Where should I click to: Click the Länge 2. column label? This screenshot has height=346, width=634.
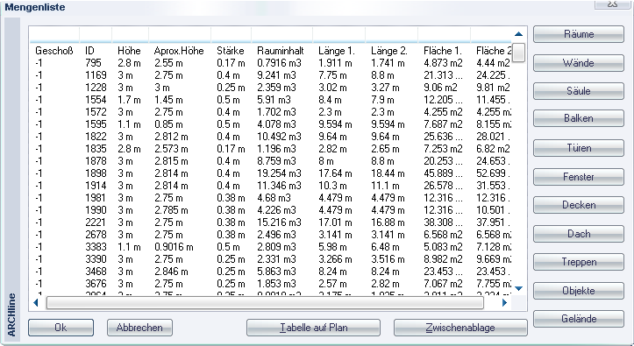tap(389, 51)
